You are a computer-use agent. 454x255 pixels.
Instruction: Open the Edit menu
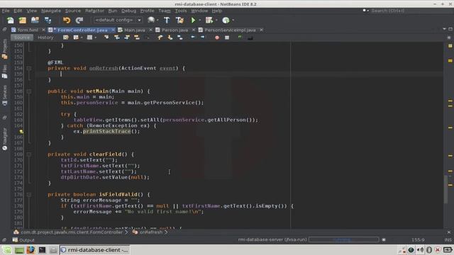[x=18, y=11]
